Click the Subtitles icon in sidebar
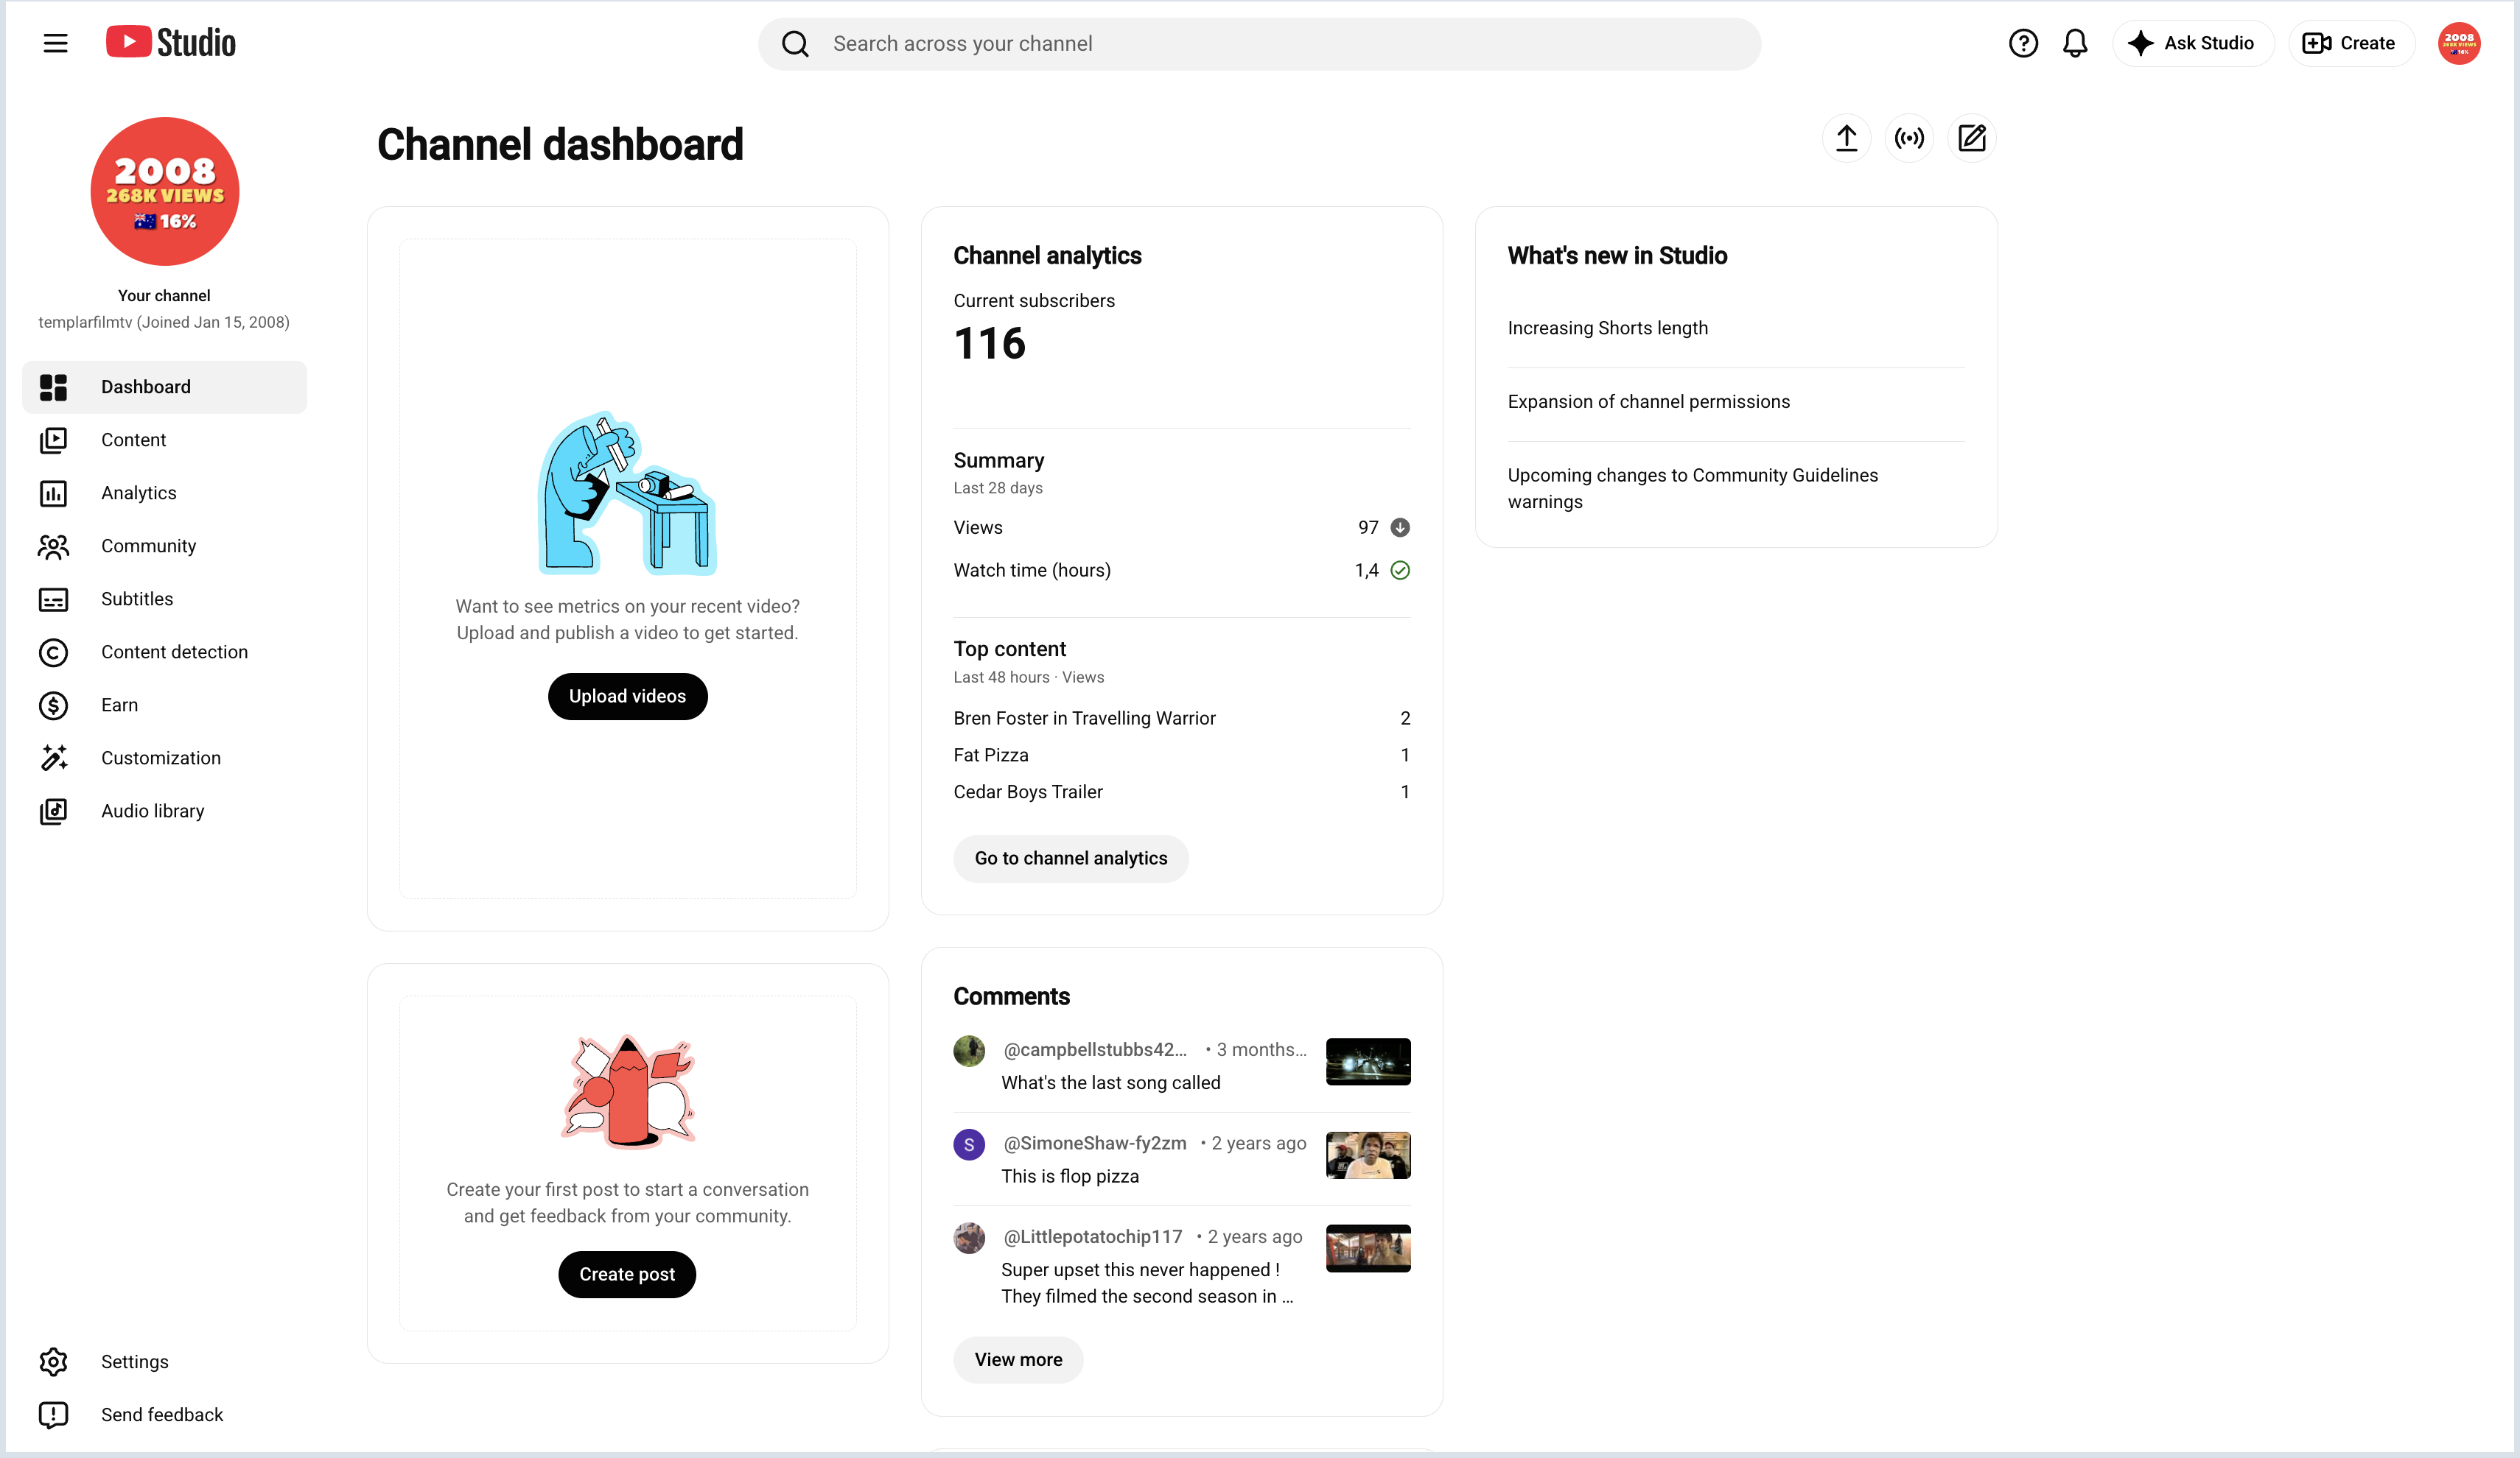The height and width of the screenshot is (1458, 2520). (x=53, y=599)
